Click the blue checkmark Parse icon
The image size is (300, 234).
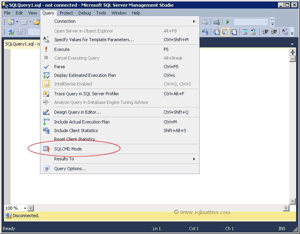pyautogui.click(x=46, y=67)
